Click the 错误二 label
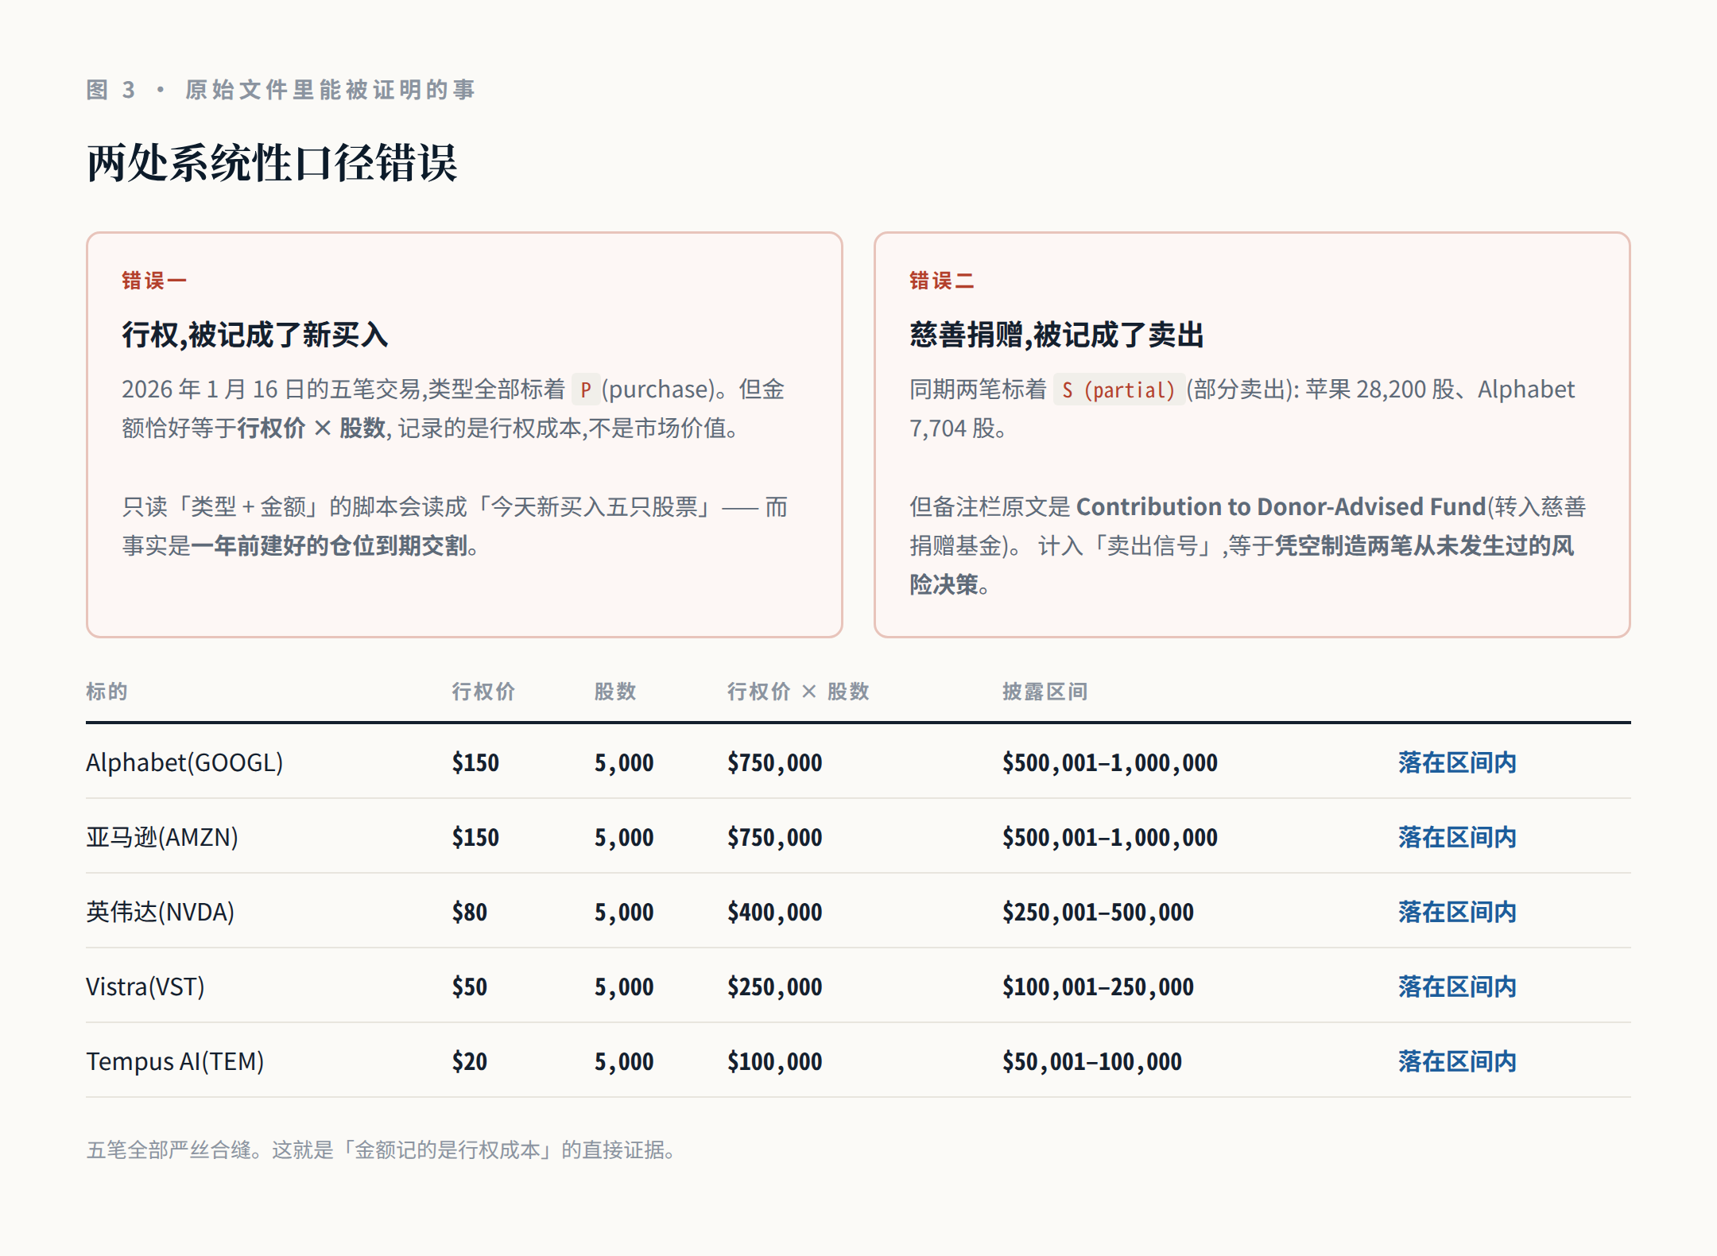The width and height of the screenshot is (1717, 1256). point(942,281)
